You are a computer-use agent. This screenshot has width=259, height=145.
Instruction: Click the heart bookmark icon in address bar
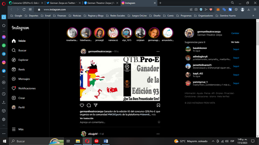click(x=211, y=10)
